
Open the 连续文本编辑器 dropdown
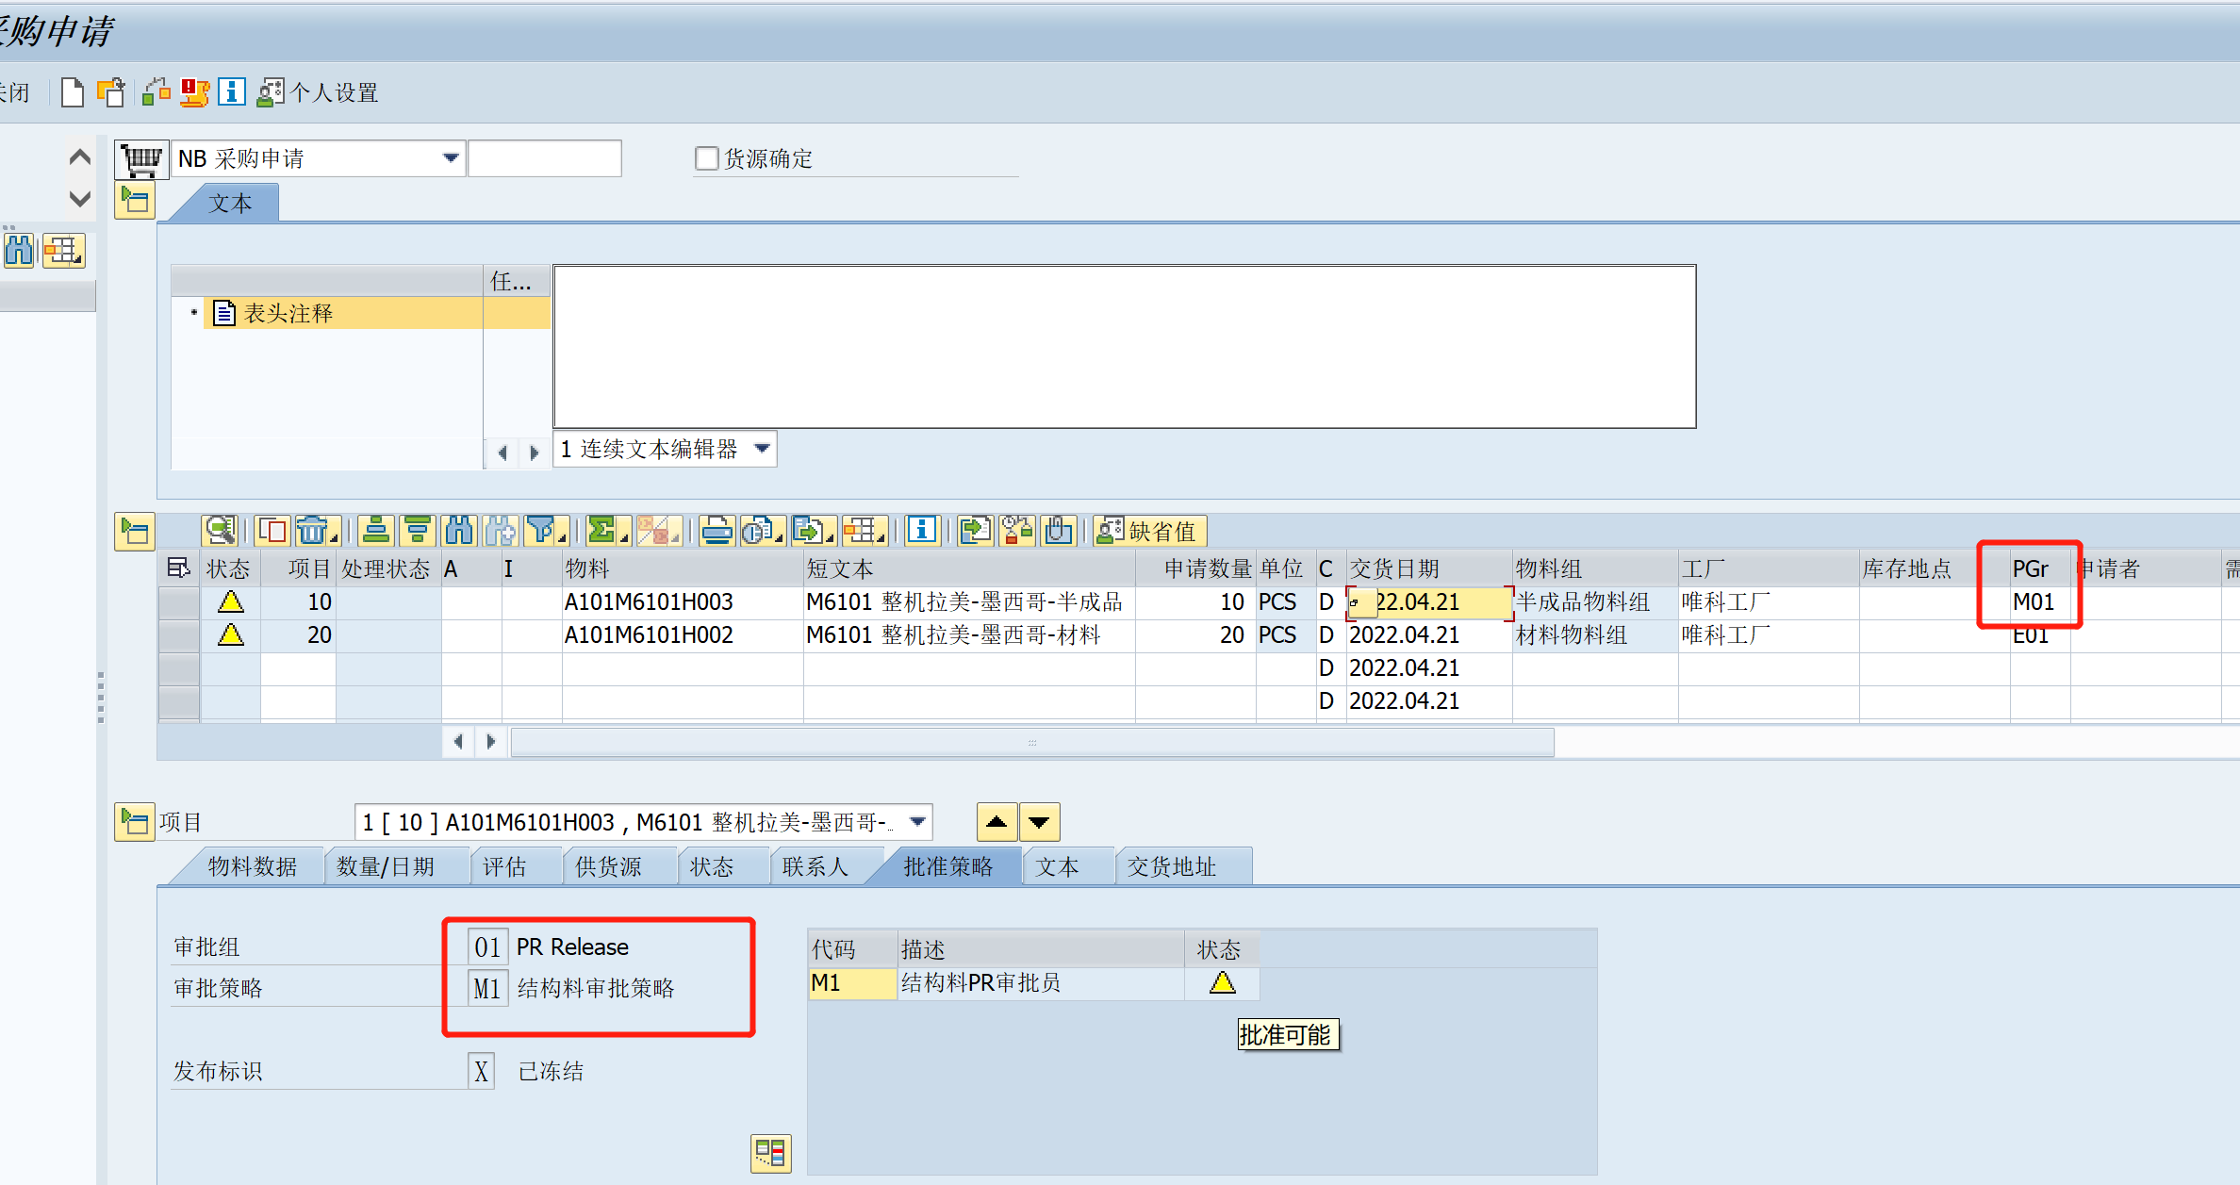[760, 449]
